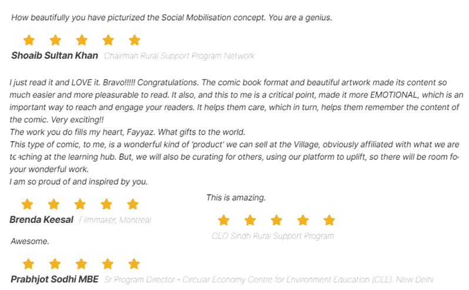Click 'Filmmaker, Montreal' subtitle
Screen dimensions: 469x290
pyautogui.click(x=115, y=220)
